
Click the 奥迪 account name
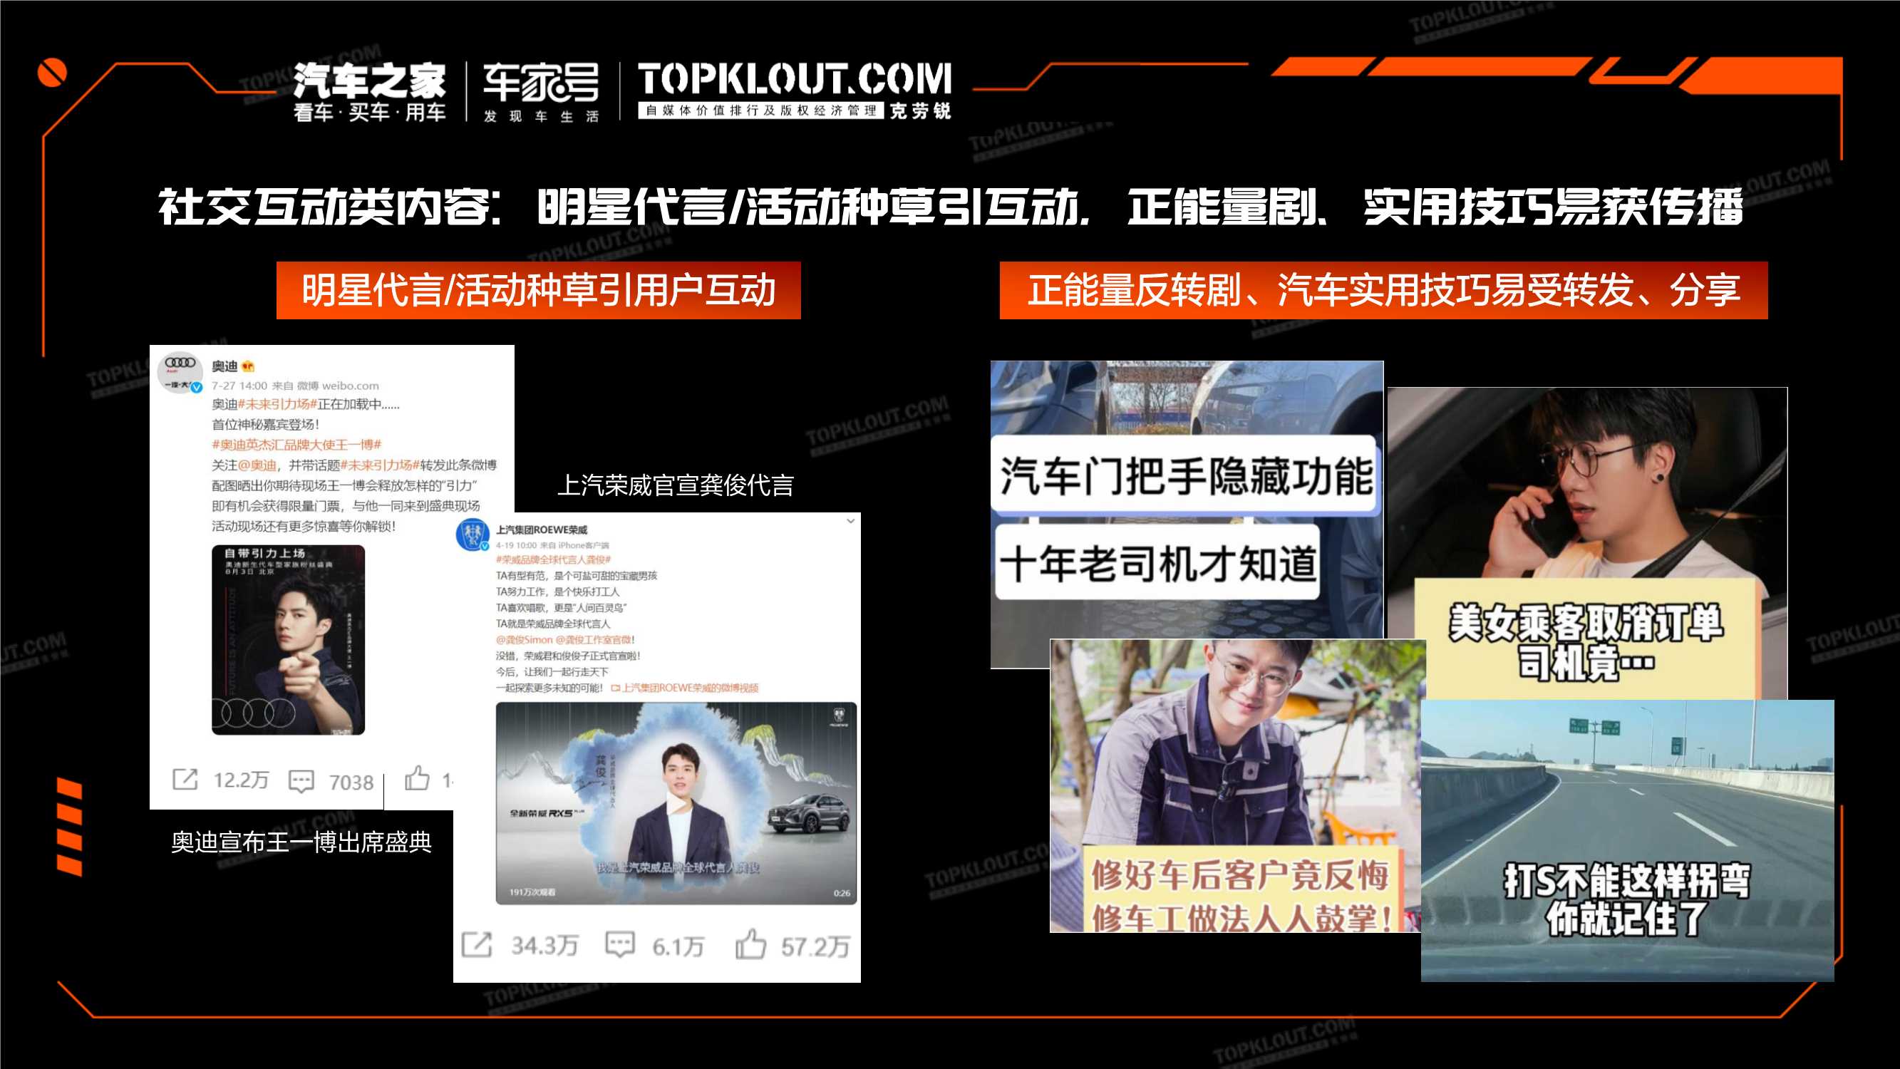coord(224,366)
